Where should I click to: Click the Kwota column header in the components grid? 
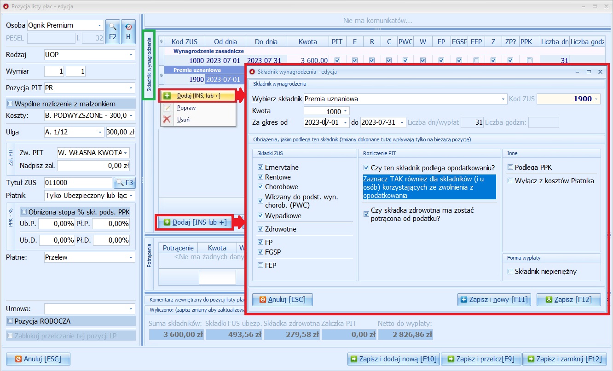(x=307, y=42)
